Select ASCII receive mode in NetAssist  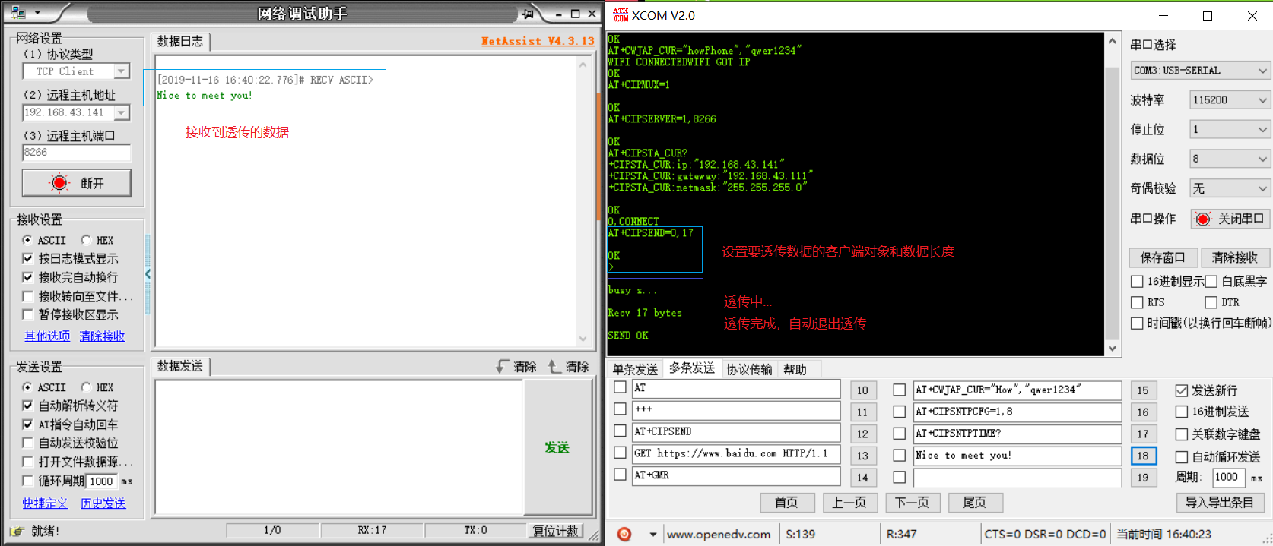[27, 240]
